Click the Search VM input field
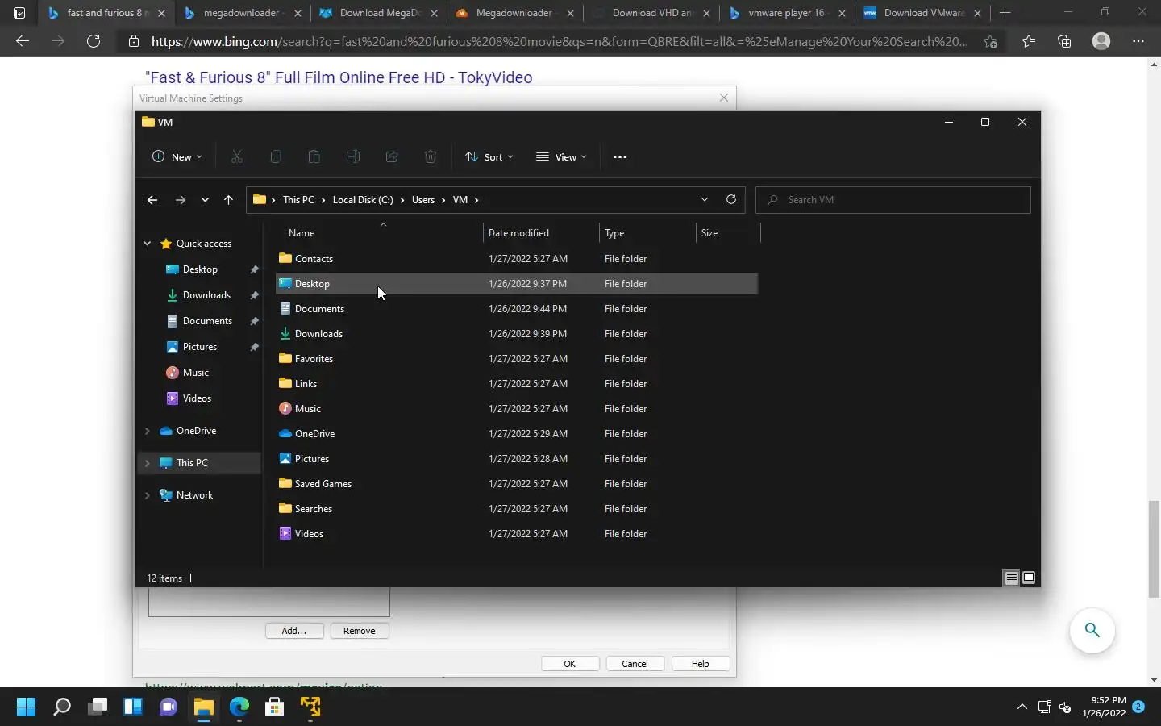1161x726 pixels. [893, 200]
